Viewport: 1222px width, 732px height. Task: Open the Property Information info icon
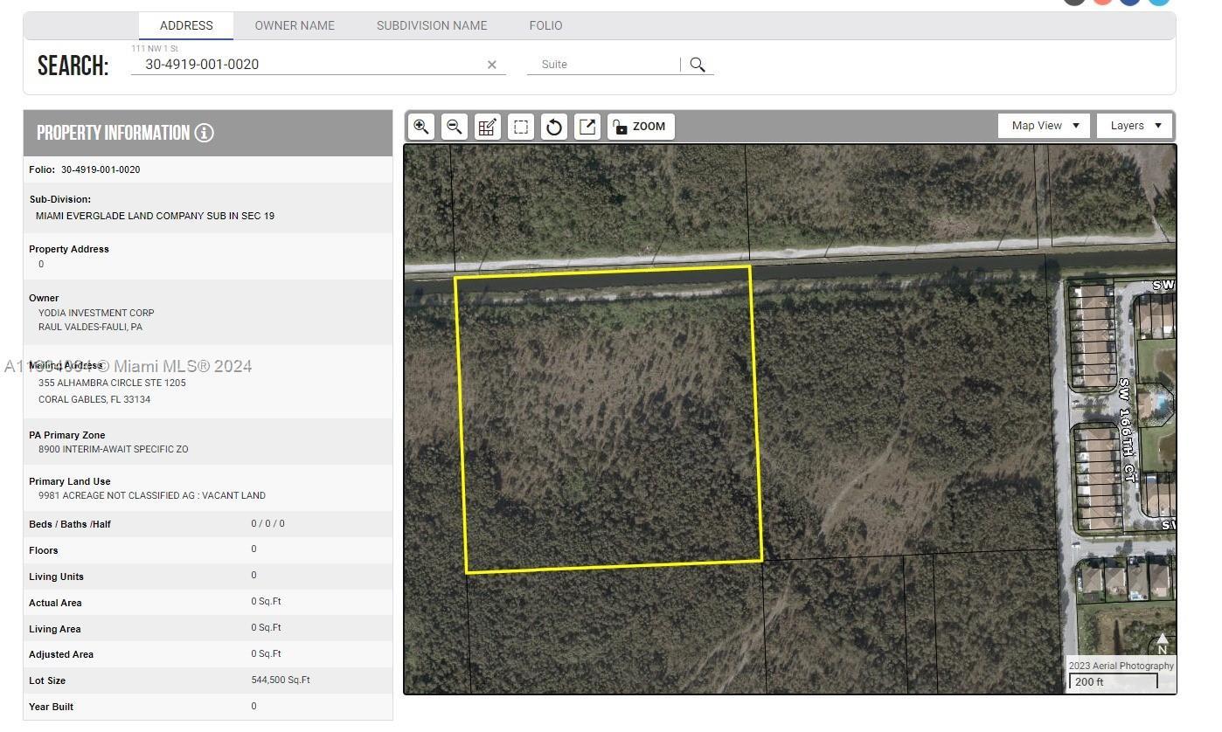coord(204,133)
